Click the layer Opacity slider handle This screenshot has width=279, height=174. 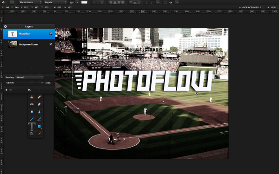[x=42, y=83]
